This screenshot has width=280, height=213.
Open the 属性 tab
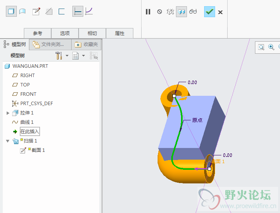click(x=120, y=33)
